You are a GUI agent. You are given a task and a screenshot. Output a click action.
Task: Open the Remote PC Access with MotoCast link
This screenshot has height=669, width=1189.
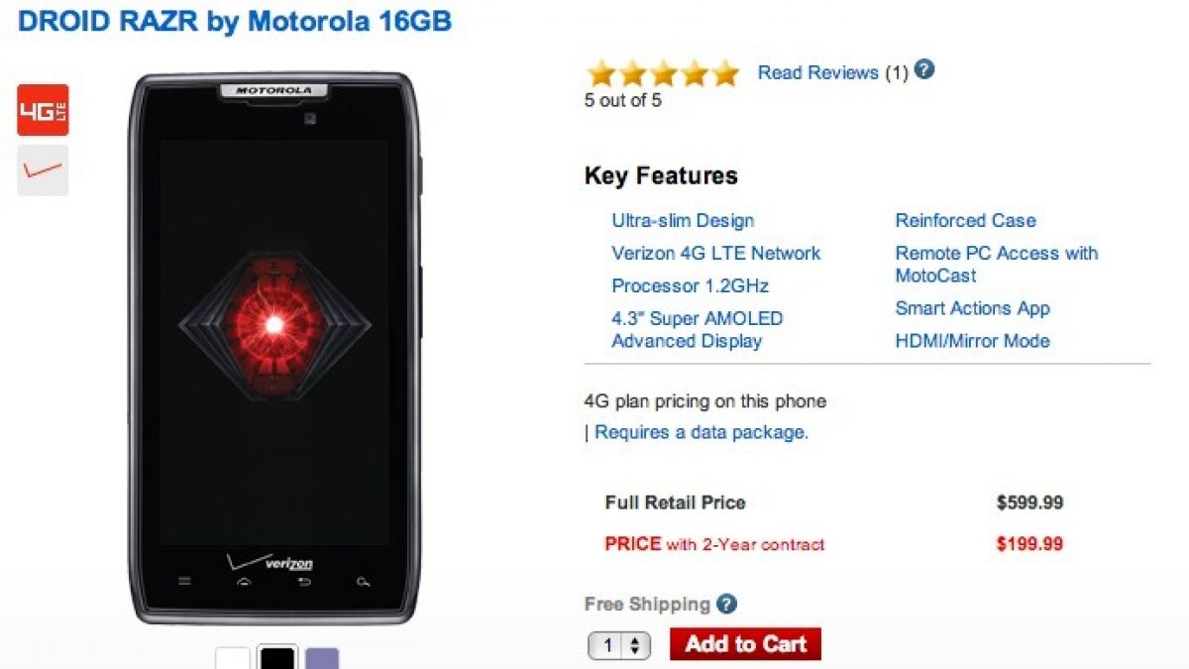pyautogui.click(x=997, y=264)
